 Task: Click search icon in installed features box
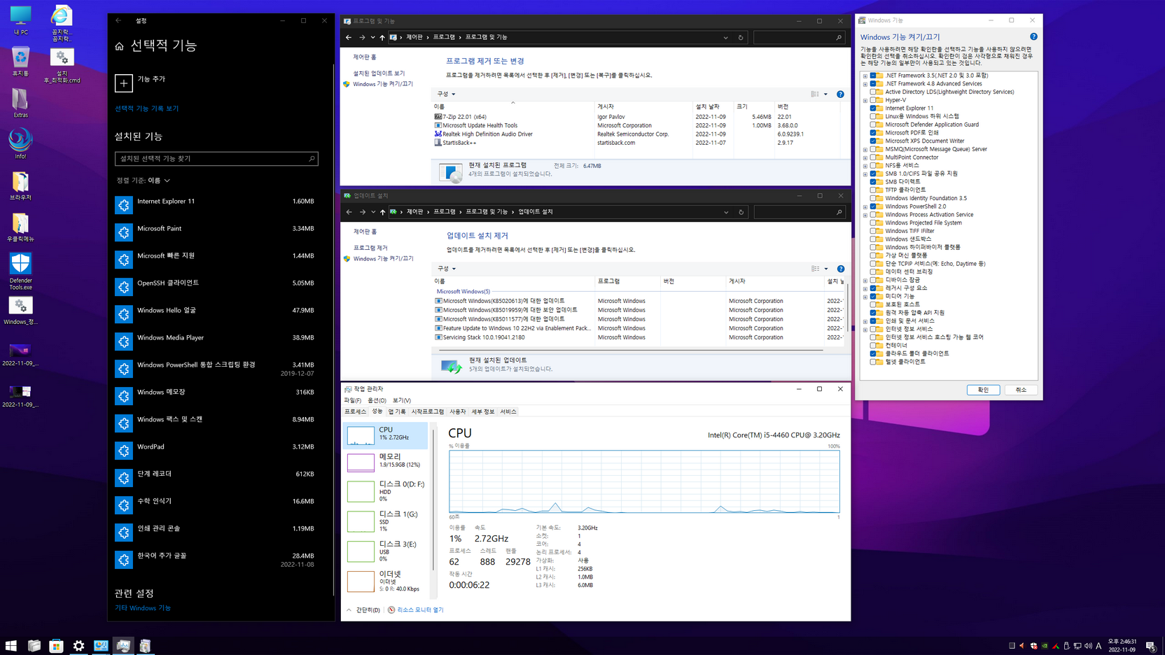coord(312,159)
